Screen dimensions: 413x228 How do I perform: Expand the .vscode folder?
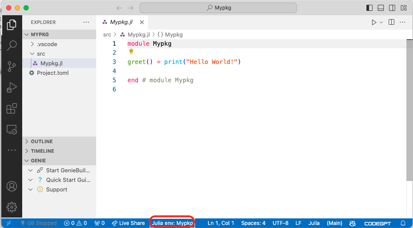59,44
